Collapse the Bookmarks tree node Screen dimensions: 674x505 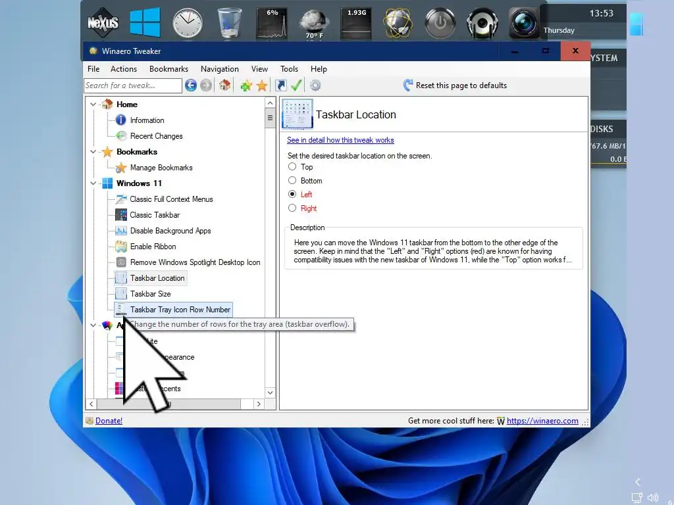point(93,152)
